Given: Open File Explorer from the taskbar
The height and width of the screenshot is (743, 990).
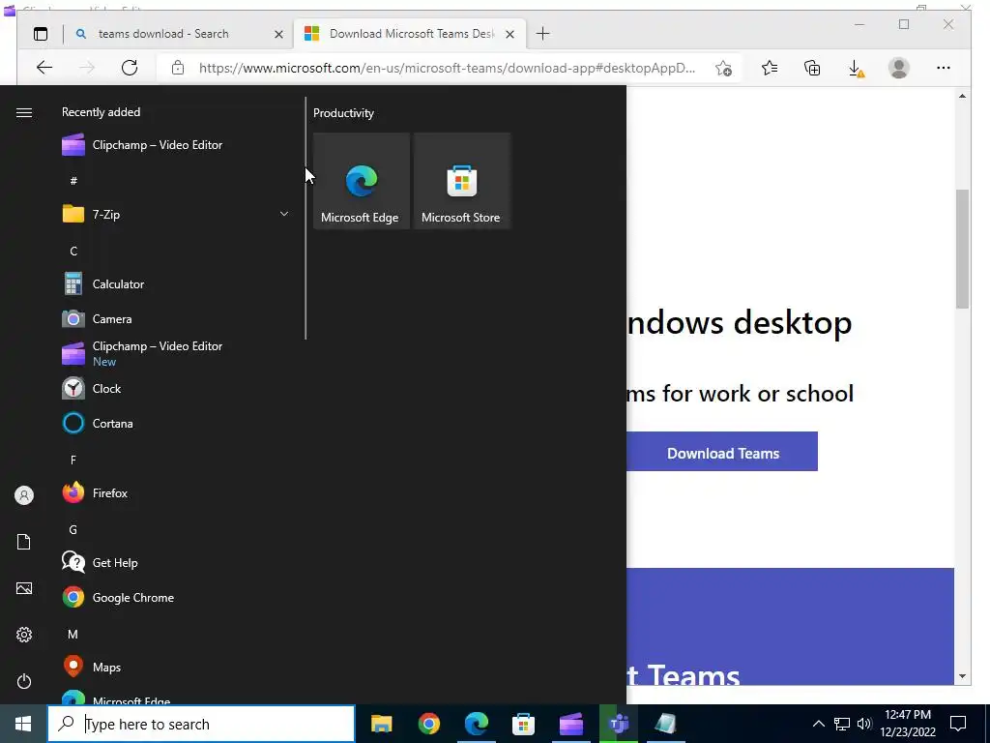Looking at the screenshot, I should (x=381, y=724).
